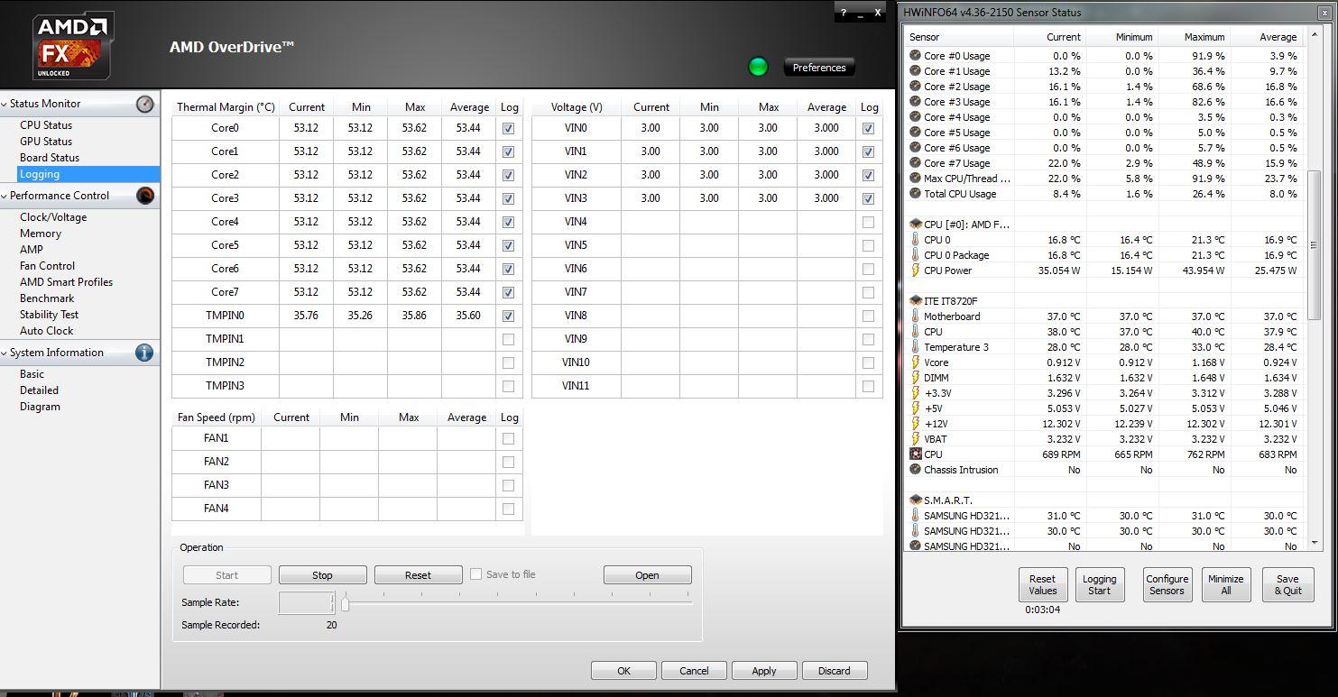Screen dimensions: 1338x697
Task: Click the green status indicator light
Action: [758, 67]
